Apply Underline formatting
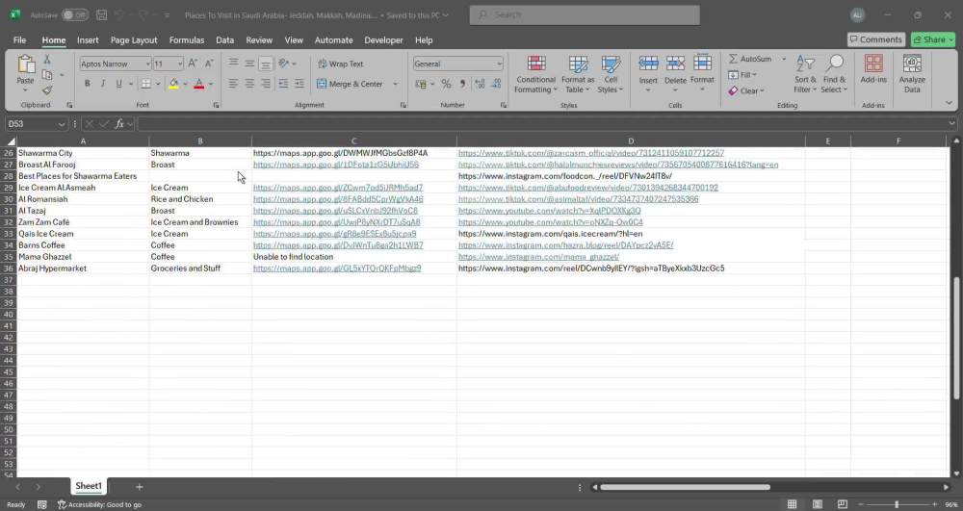Screen dimensions: 963x511 118,84
